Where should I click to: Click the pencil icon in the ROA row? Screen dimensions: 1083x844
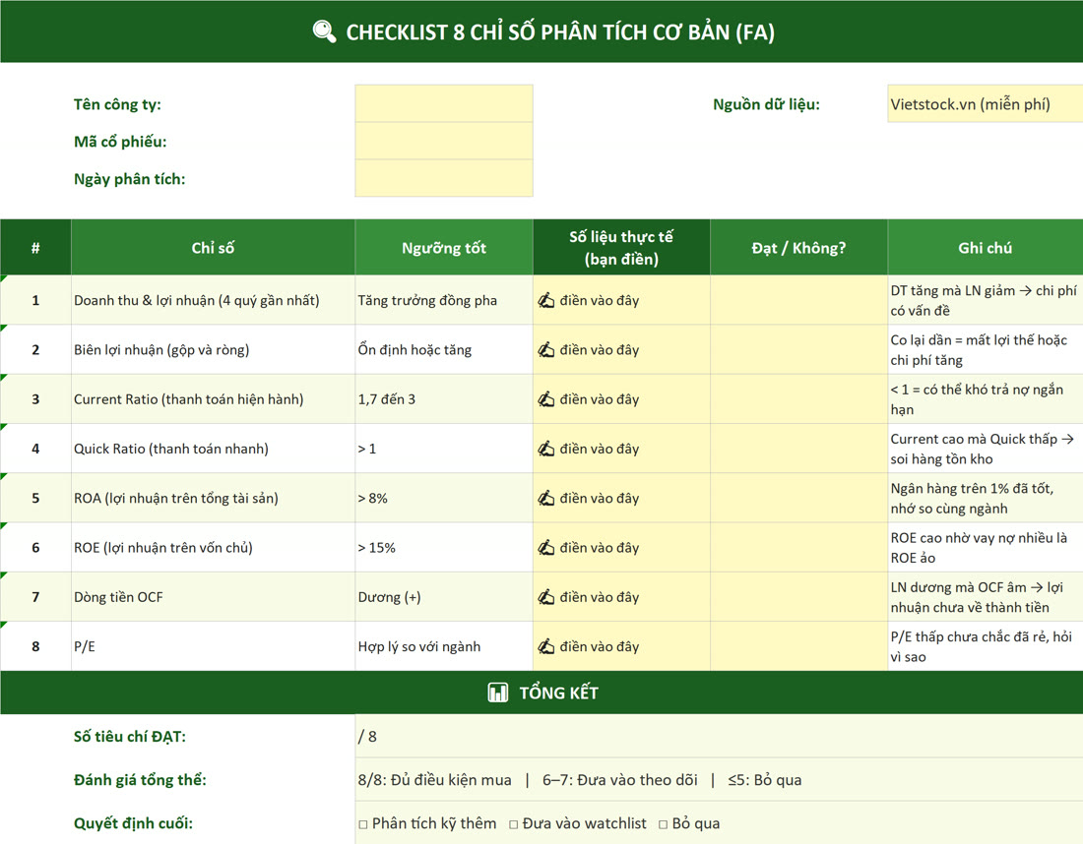(546, 499)
